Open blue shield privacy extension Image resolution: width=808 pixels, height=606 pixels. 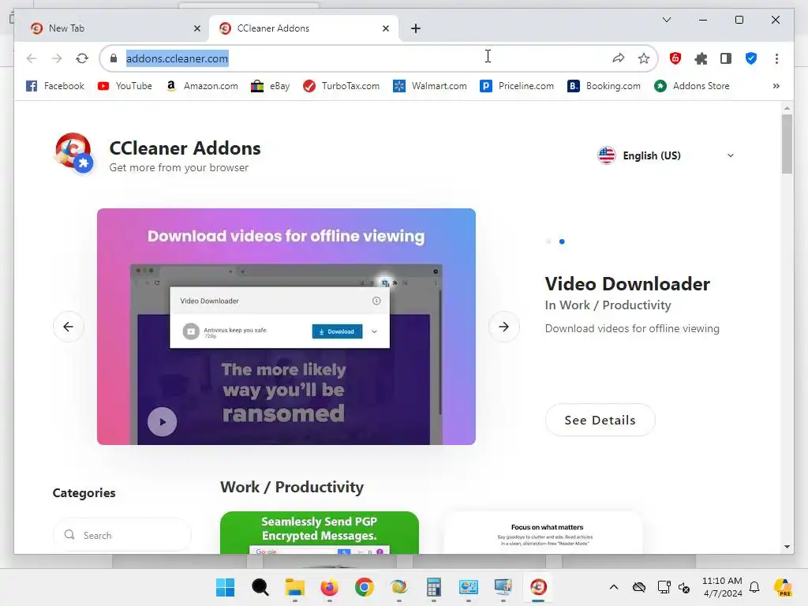[751, 58]
